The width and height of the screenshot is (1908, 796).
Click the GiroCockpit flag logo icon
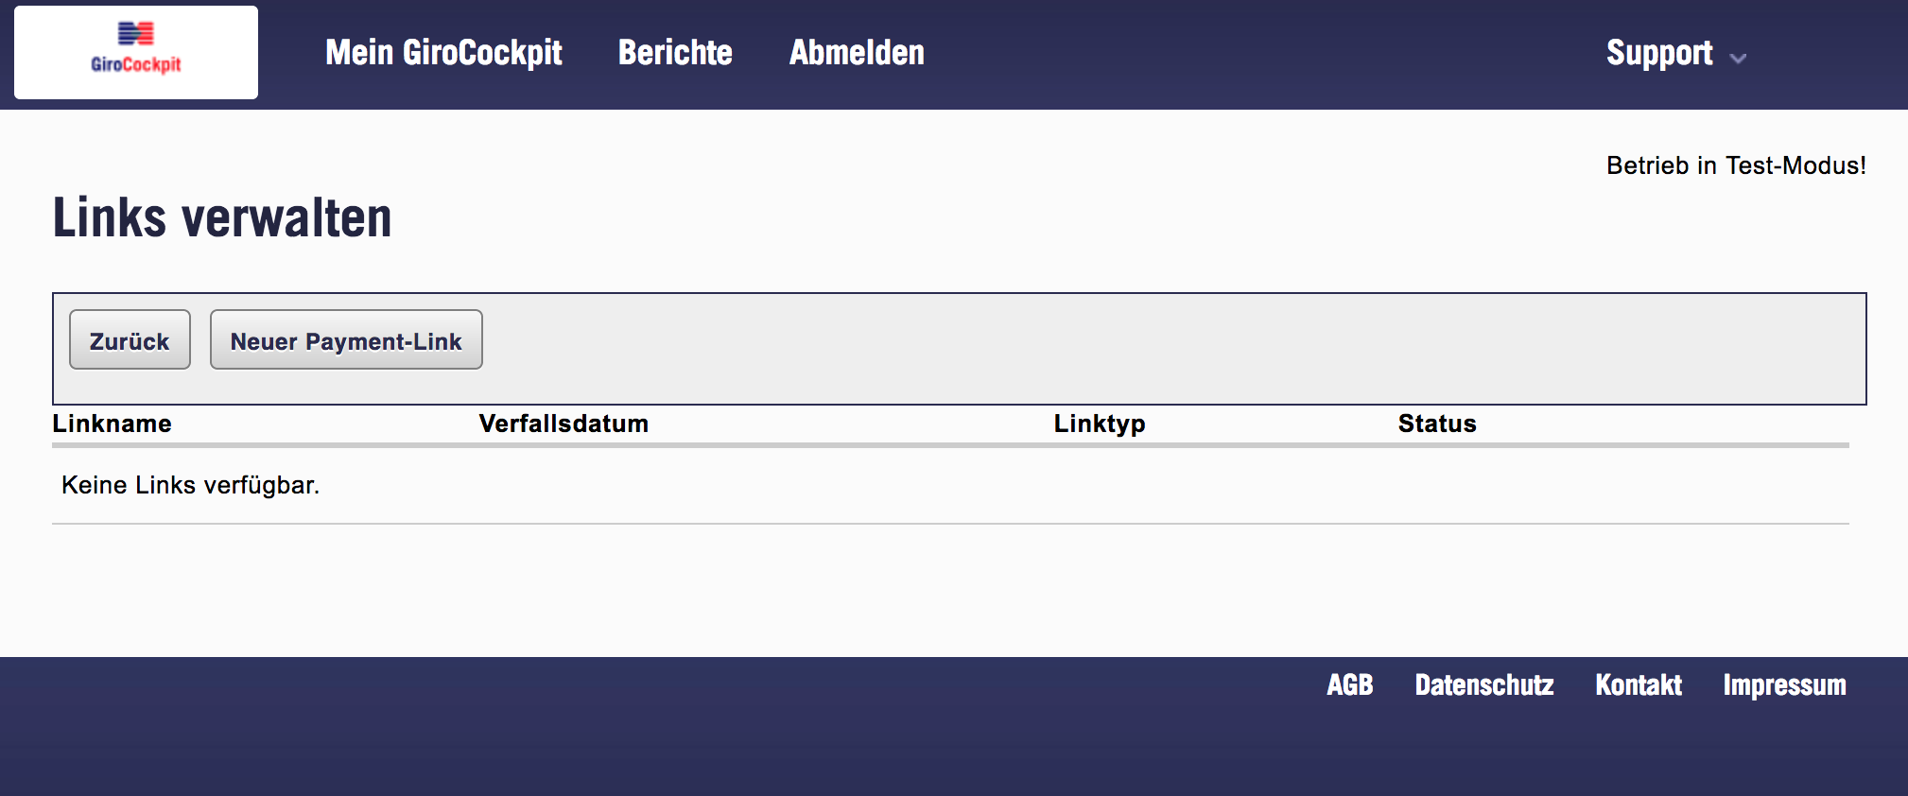click(x=135, y=34)
